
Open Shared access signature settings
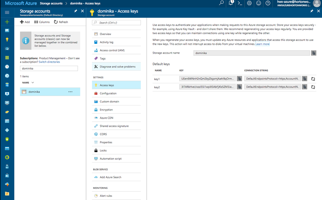tap(114, 126)
